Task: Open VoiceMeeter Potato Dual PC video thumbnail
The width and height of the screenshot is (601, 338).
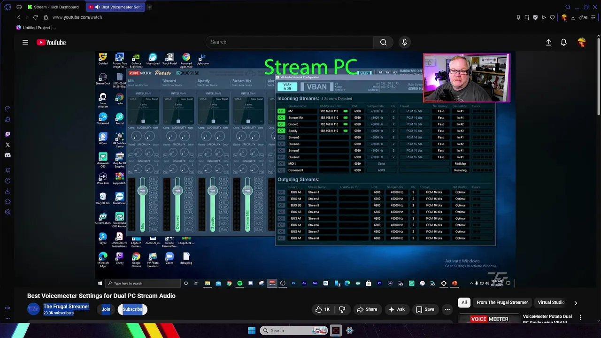Action: point(488,319)
